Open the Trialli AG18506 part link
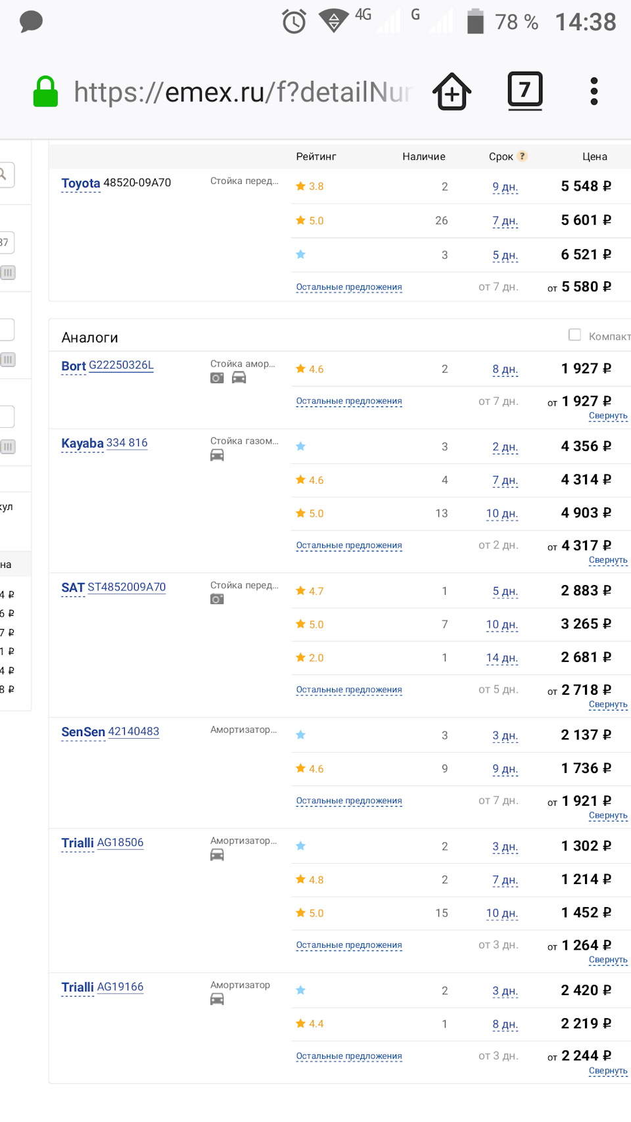 pos(120,843)
